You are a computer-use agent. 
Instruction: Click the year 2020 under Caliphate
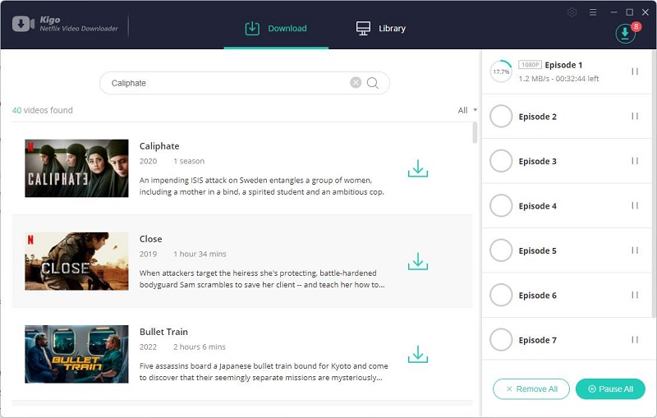point(149,161)
